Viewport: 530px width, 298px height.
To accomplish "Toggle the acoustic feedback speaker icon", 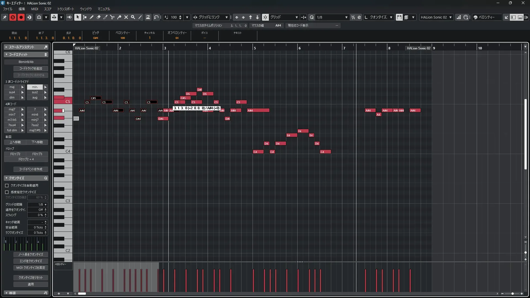I will tap(69, 17).
